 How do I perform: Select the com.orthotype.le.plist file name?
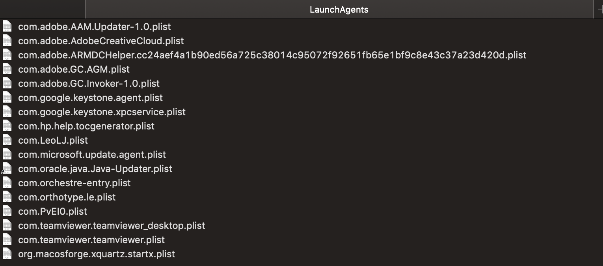67,197
